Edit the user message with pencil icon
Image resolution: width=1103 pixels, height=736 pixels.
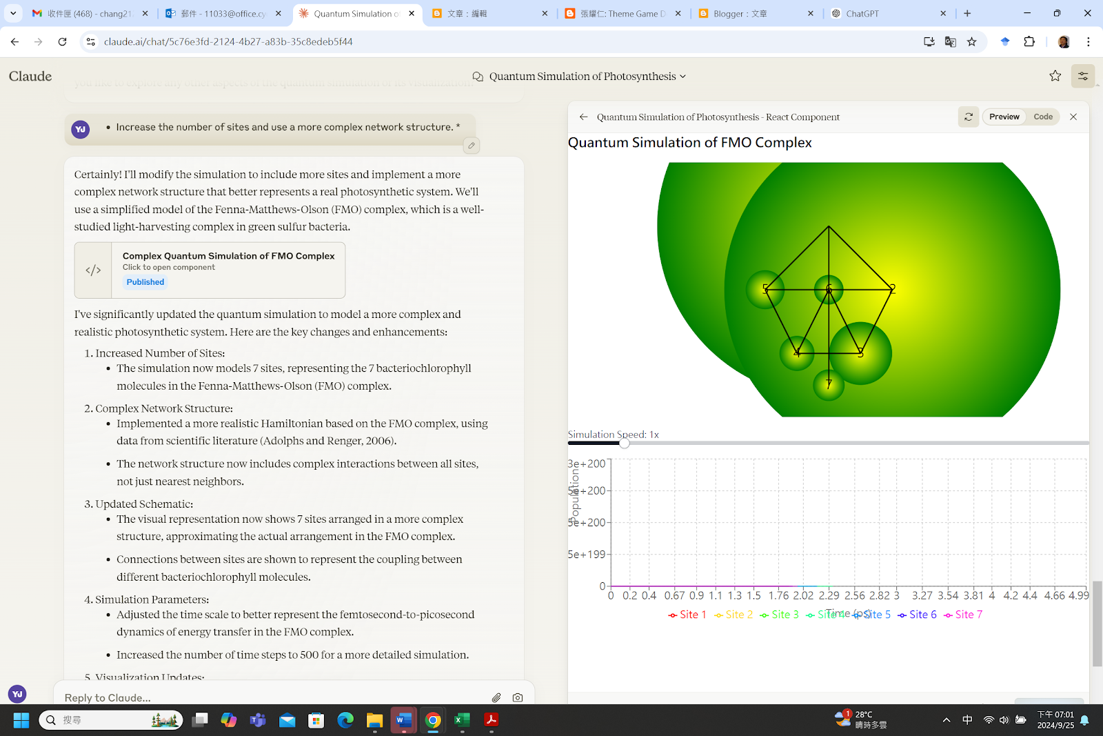click(472, 146)
